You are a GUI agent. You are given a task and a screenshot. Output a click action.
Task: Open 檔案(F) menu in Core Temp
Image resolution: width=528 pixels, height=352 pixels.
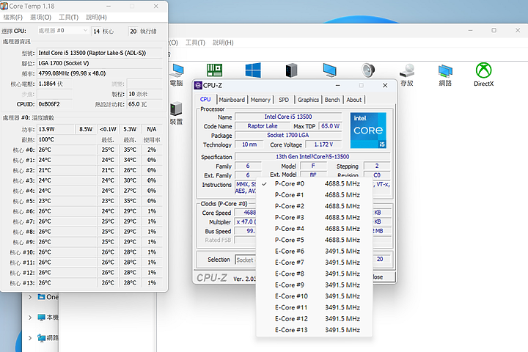[x=12, y=17]
